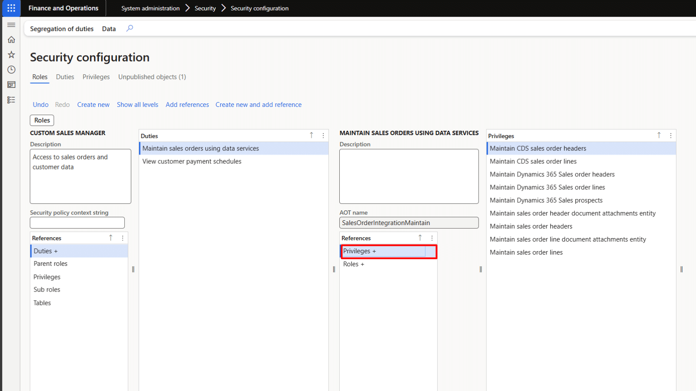The image size is (696, 391).
Task: Open Recently opened clock icon
Action: click(11, 69)
